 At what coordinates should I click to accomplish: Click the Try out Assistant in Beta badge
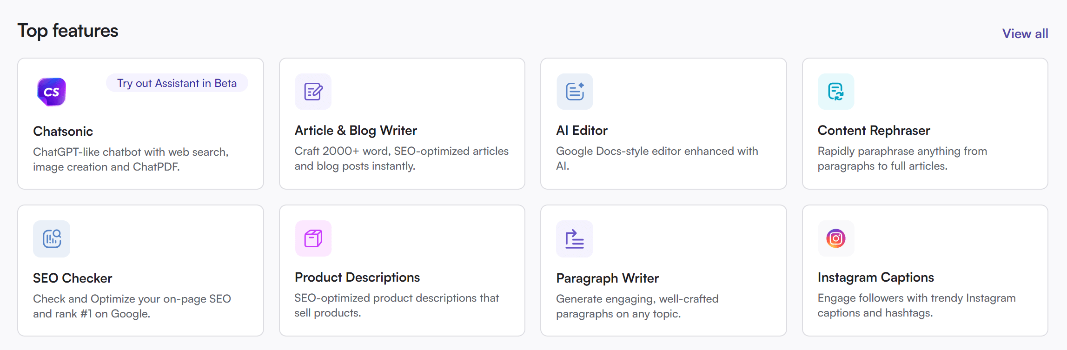pos(177,83)
